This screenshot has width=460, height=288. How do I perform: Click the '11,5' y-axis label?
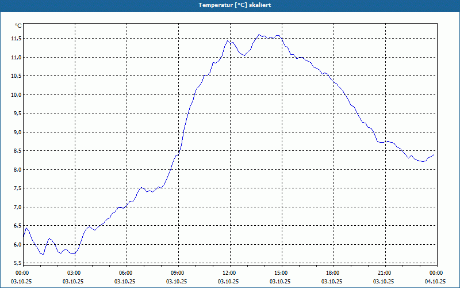(x=17, y=39)
